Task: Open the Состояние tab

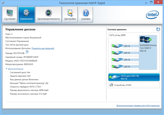Action: tap(10, 15)
